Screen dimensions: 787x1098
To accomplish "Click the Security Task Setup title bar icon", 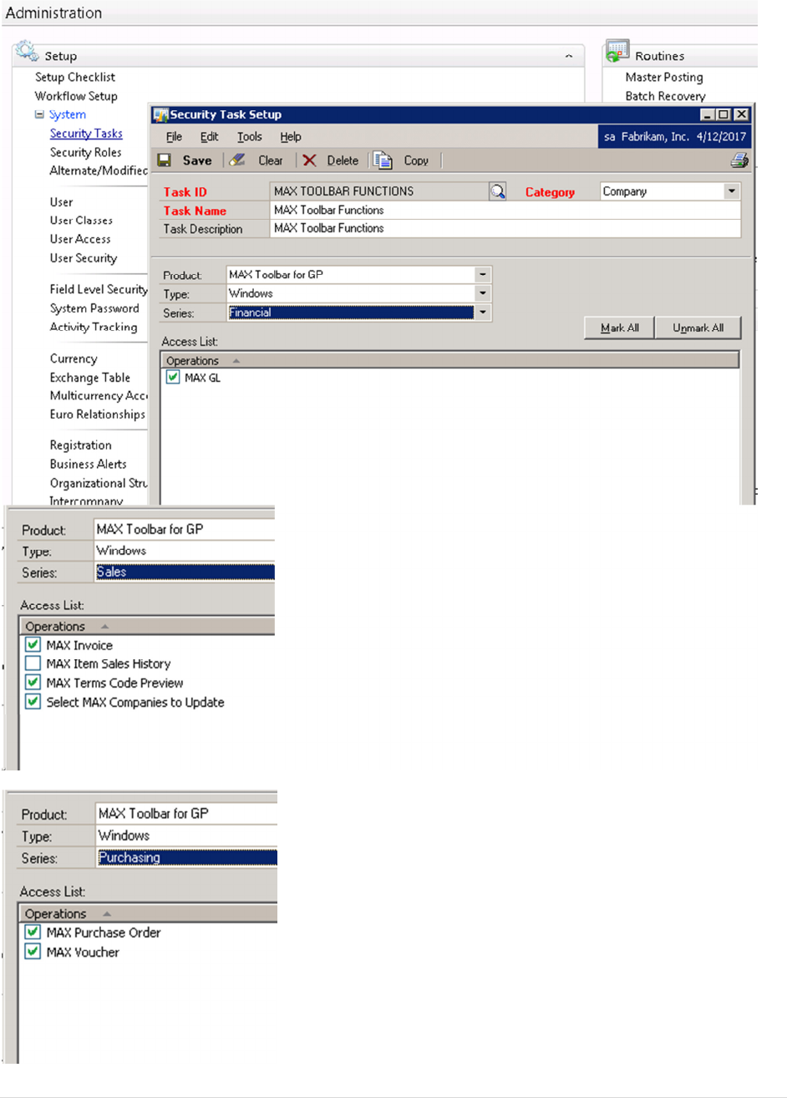I will click(160, 114).
